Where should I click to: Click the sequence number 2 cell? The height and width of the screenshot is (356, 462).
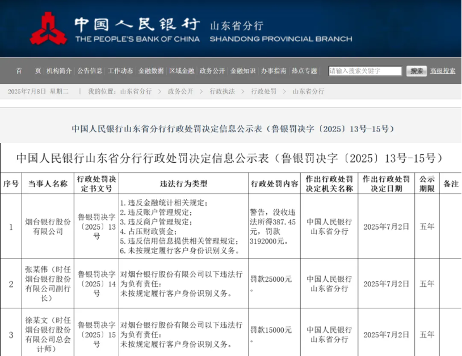coord(11,284)
